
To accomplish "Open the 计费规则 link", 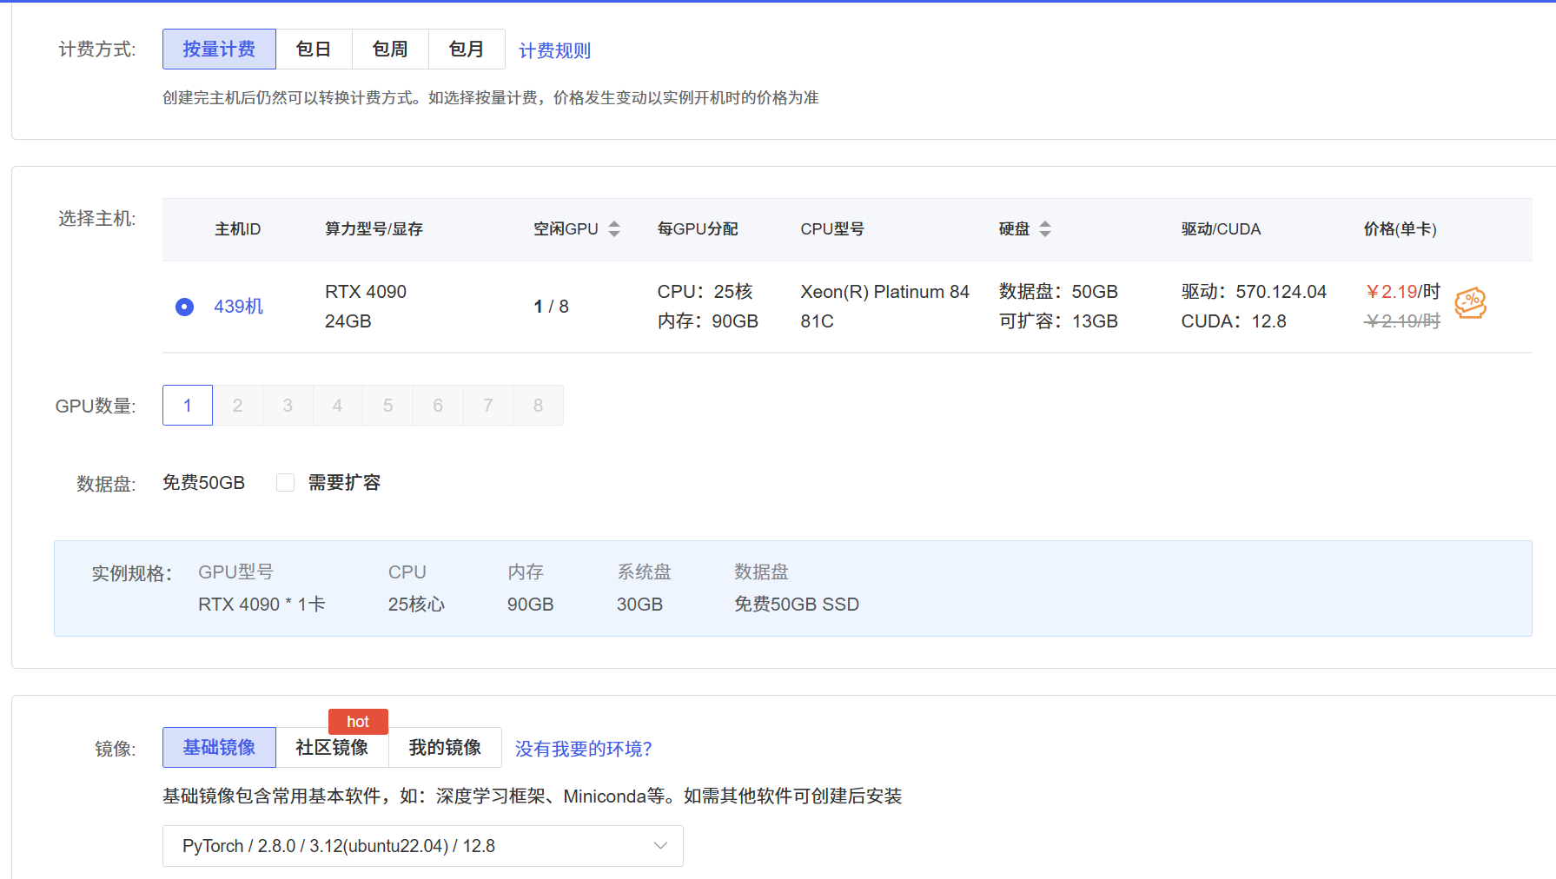I will pos(554,50).
